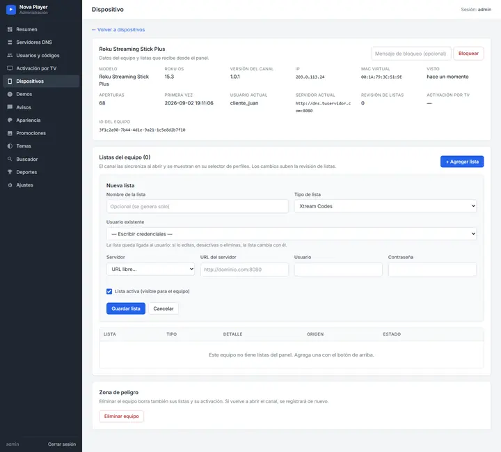
Task: Click the servidor actual URL value
Action: [x=323, y=107]
